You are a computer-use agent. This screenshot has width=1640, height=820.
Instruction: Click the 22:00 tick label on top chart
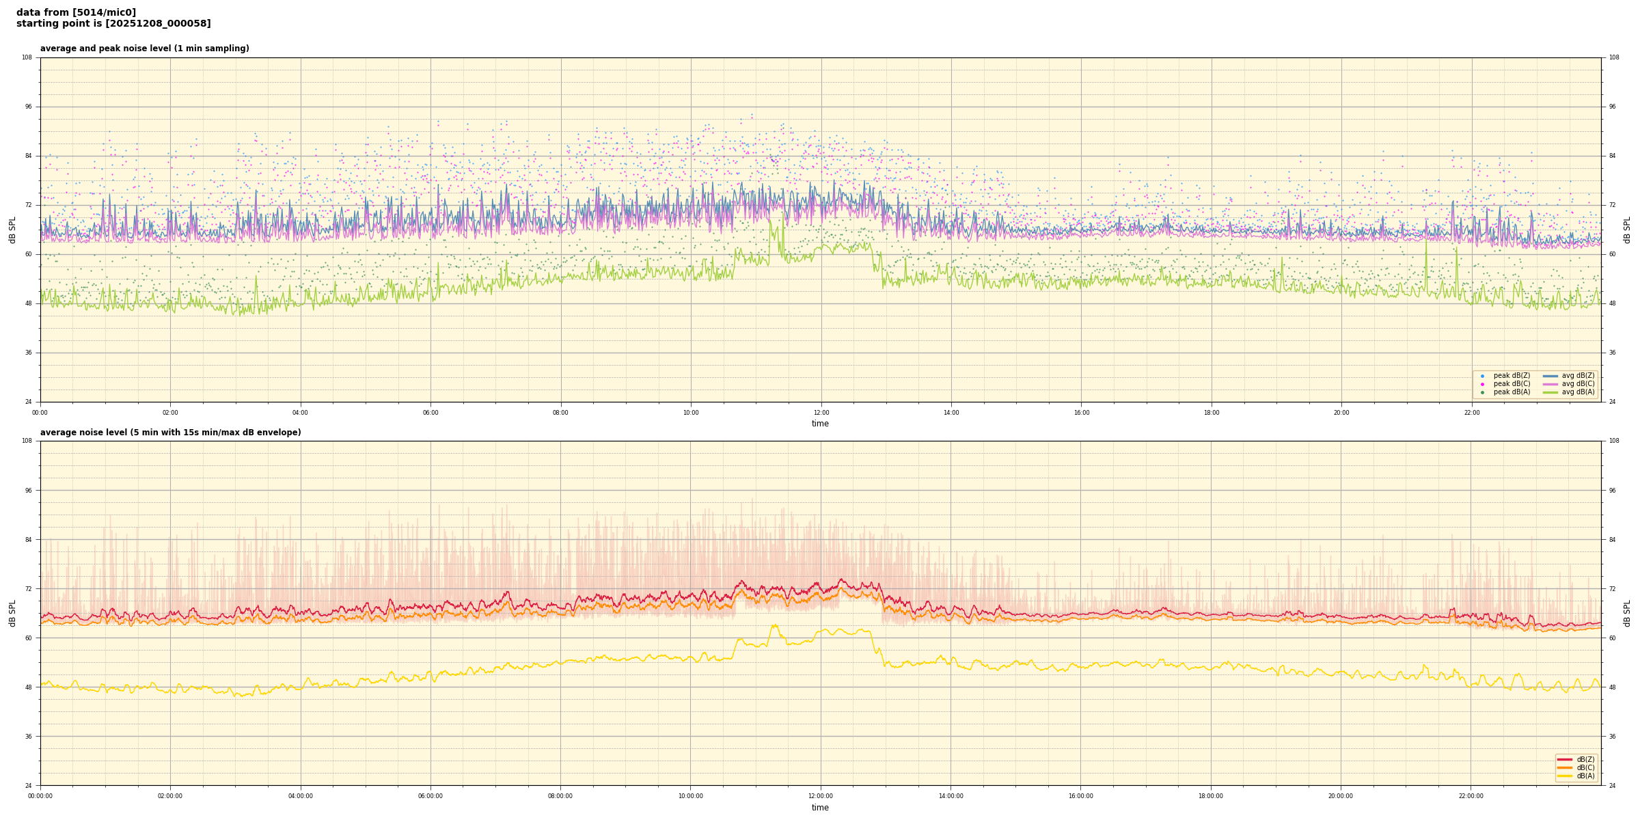coord(1471,413)
